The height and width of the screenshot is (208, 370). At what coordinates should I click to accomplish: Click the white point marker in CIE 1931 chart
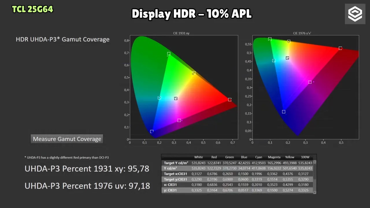(x=176, y=99)
